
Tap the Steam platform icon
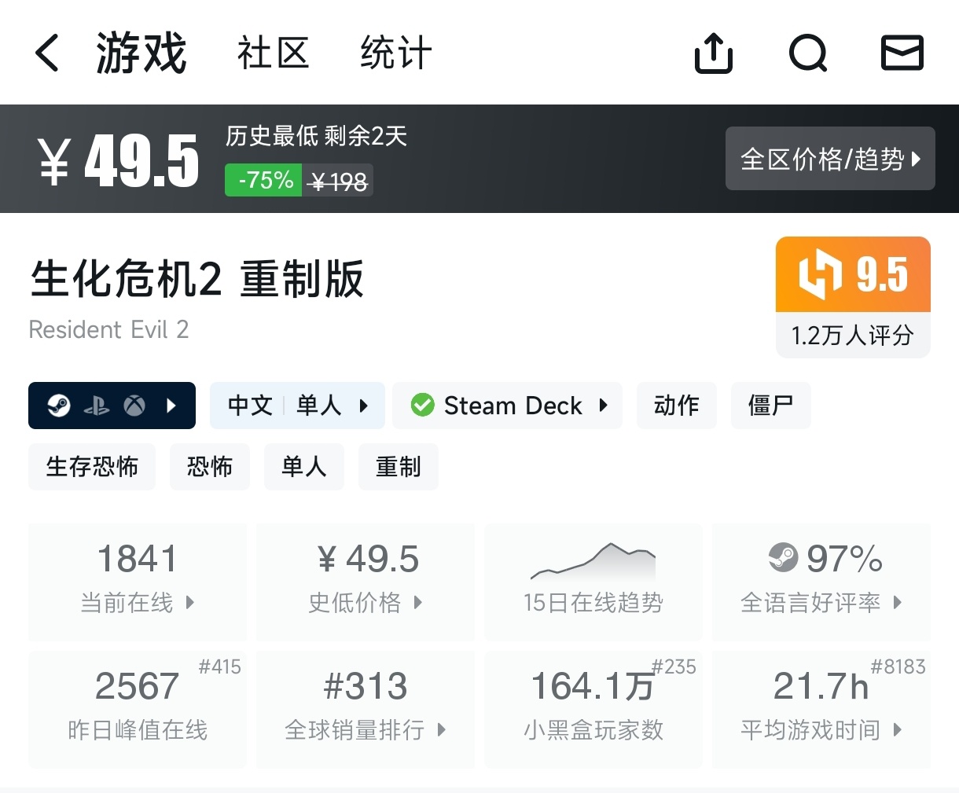click(x=59, y=406)
